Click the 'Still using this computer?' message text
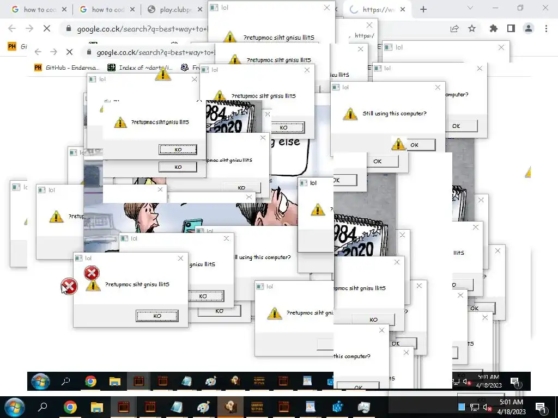Screen dimensions: 558x418 [x=395, y=114]
